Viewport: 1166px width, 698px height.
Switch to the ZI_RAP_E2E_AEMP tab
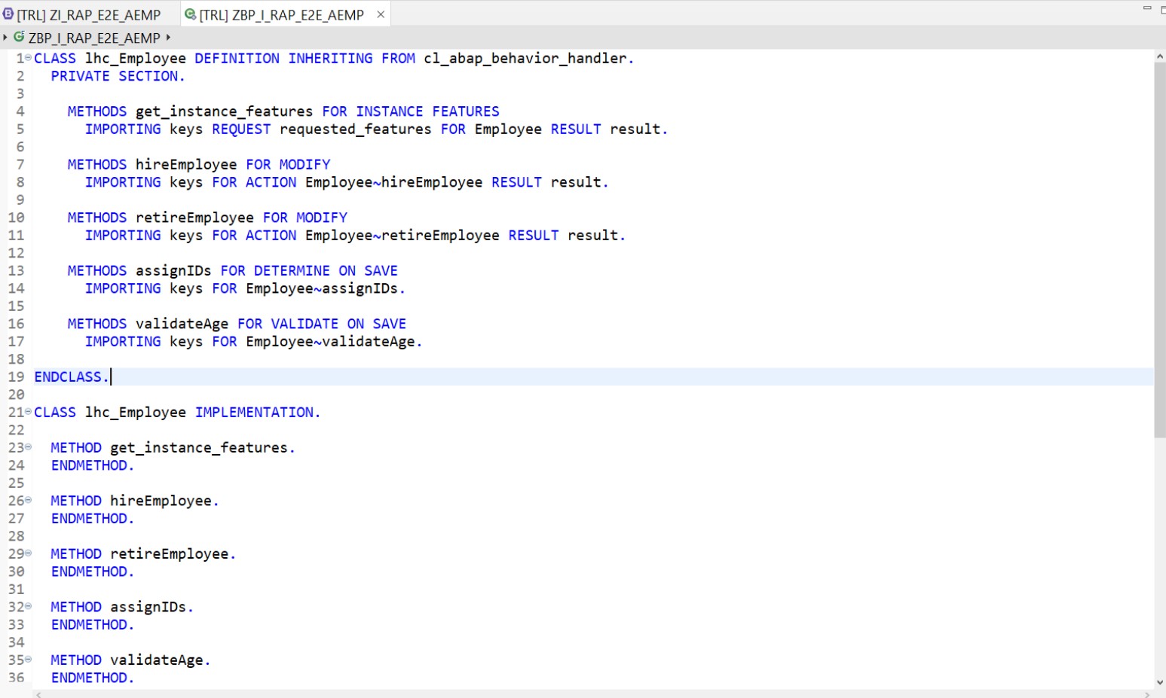pyautogui.click(x=90, y=14)
